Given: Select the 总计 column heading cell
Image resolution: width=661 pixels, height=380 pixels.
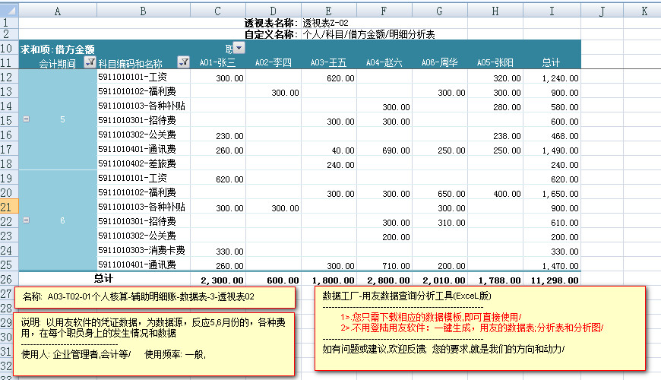Looking at the screenshot, I should tap(552, 63).
